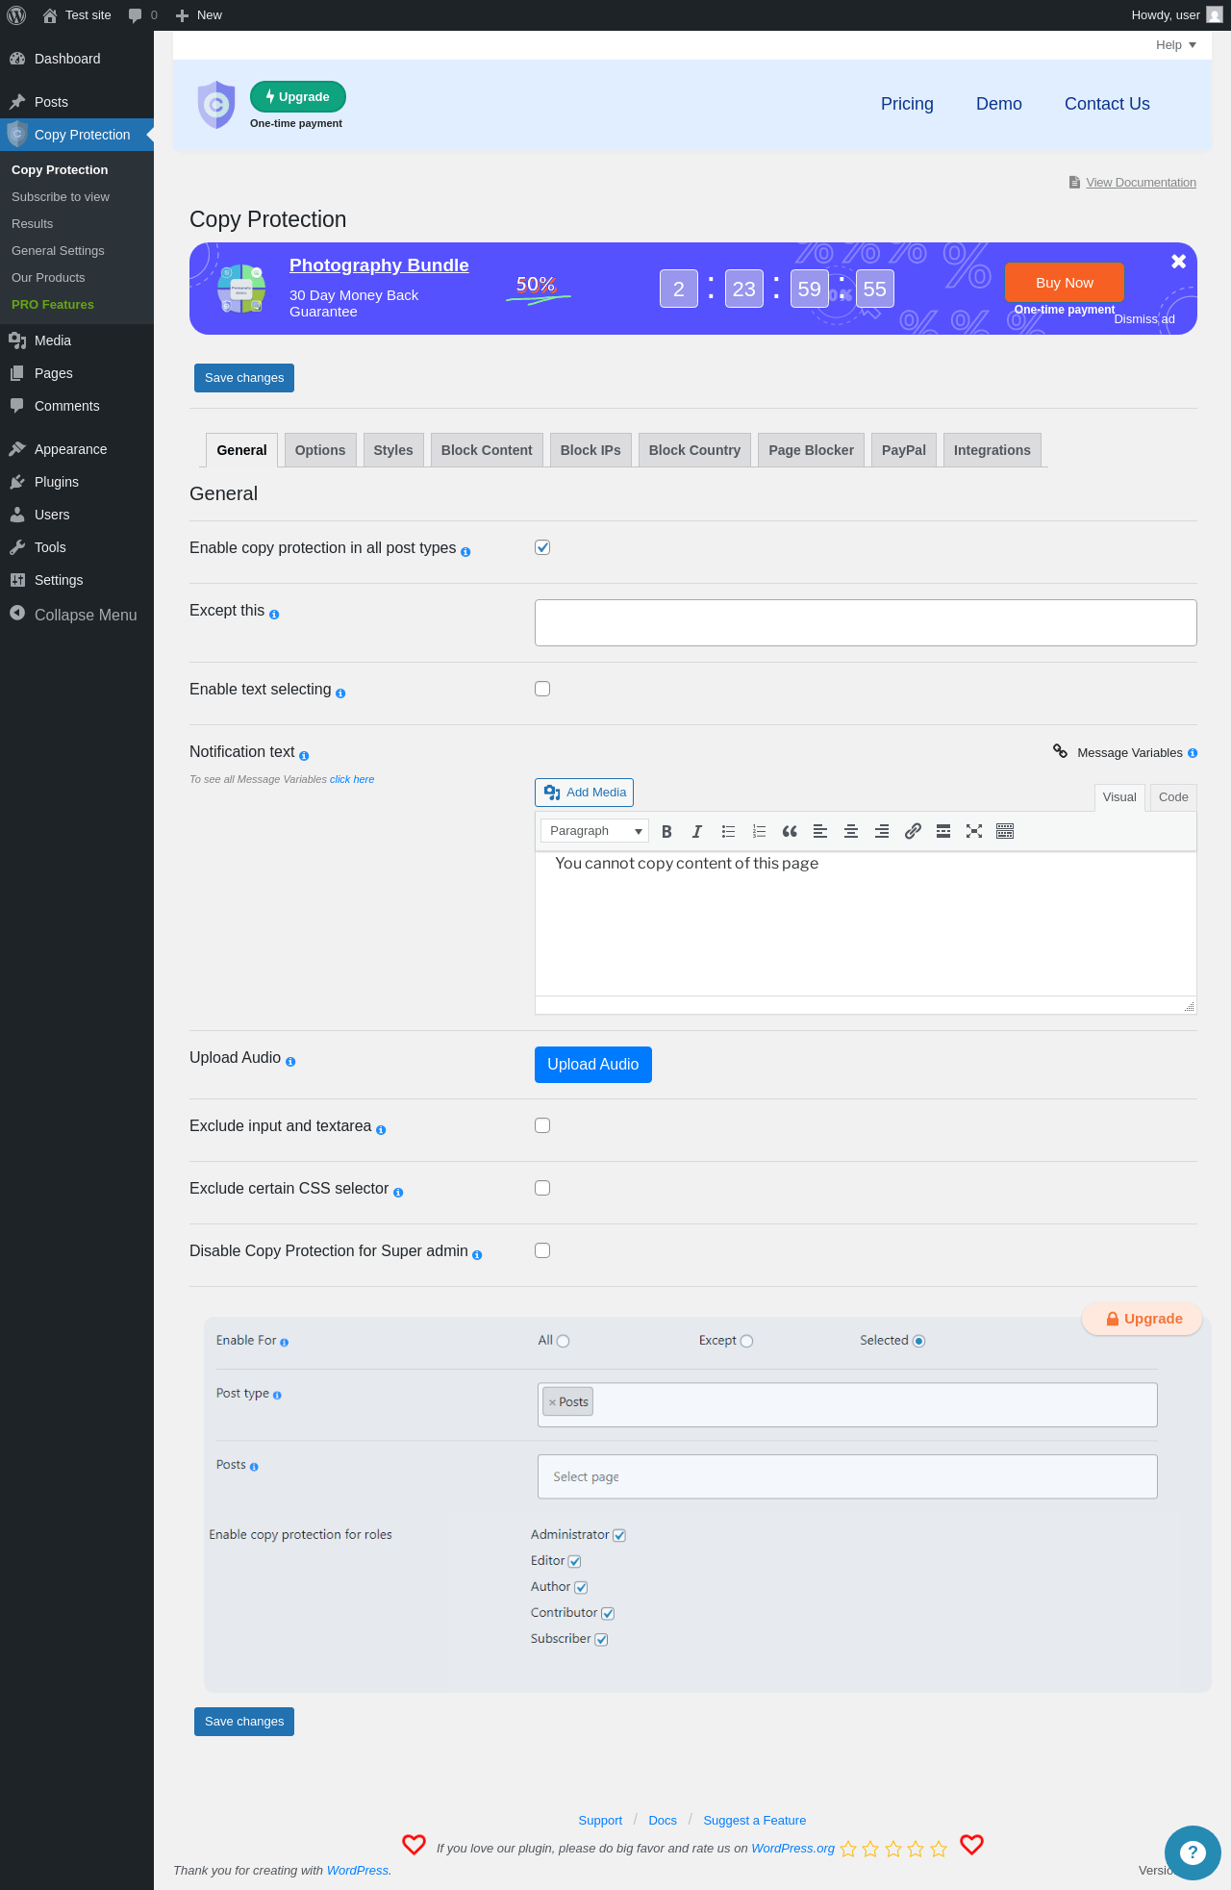The width and height of the screenshot is (1231, 1890).
Task: Open the round help chat bubble
Action: click(x=1192, y=1852)
